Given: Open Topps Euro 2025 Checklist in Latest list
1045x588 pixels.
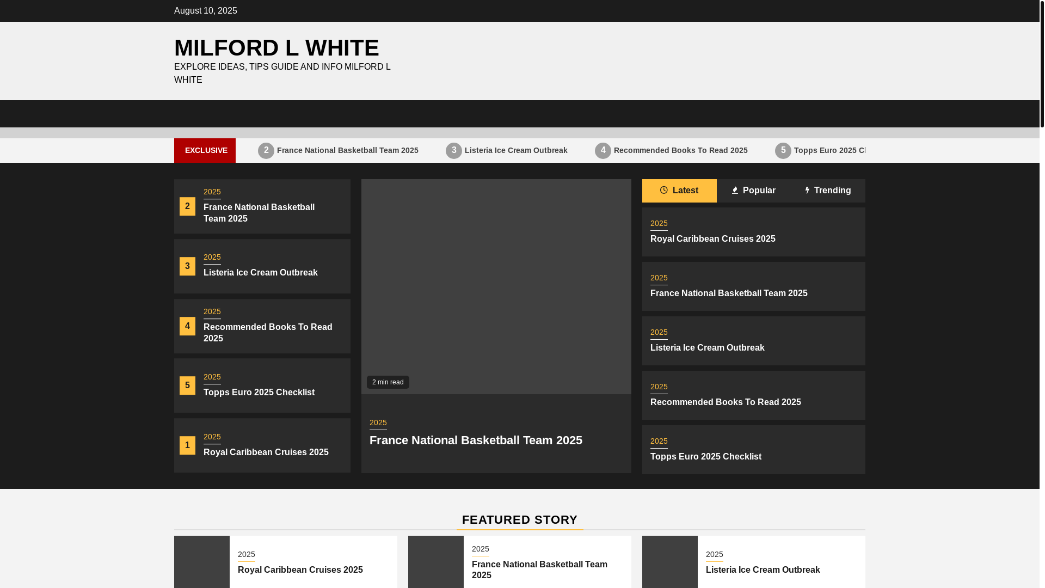Looking at the screenshot, I should point(706,456).
